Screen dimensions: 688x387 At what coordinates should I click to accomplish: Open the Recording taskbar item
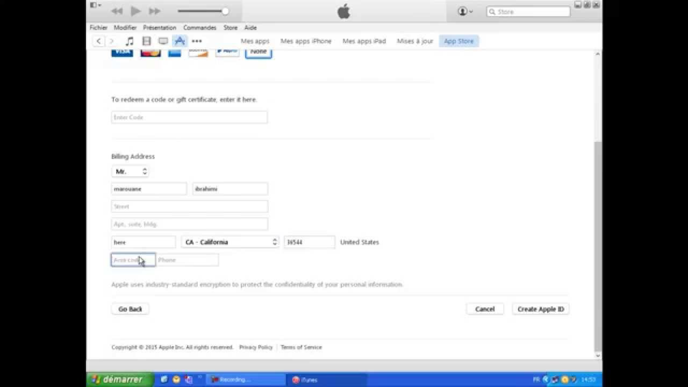(x=246, y=379)
